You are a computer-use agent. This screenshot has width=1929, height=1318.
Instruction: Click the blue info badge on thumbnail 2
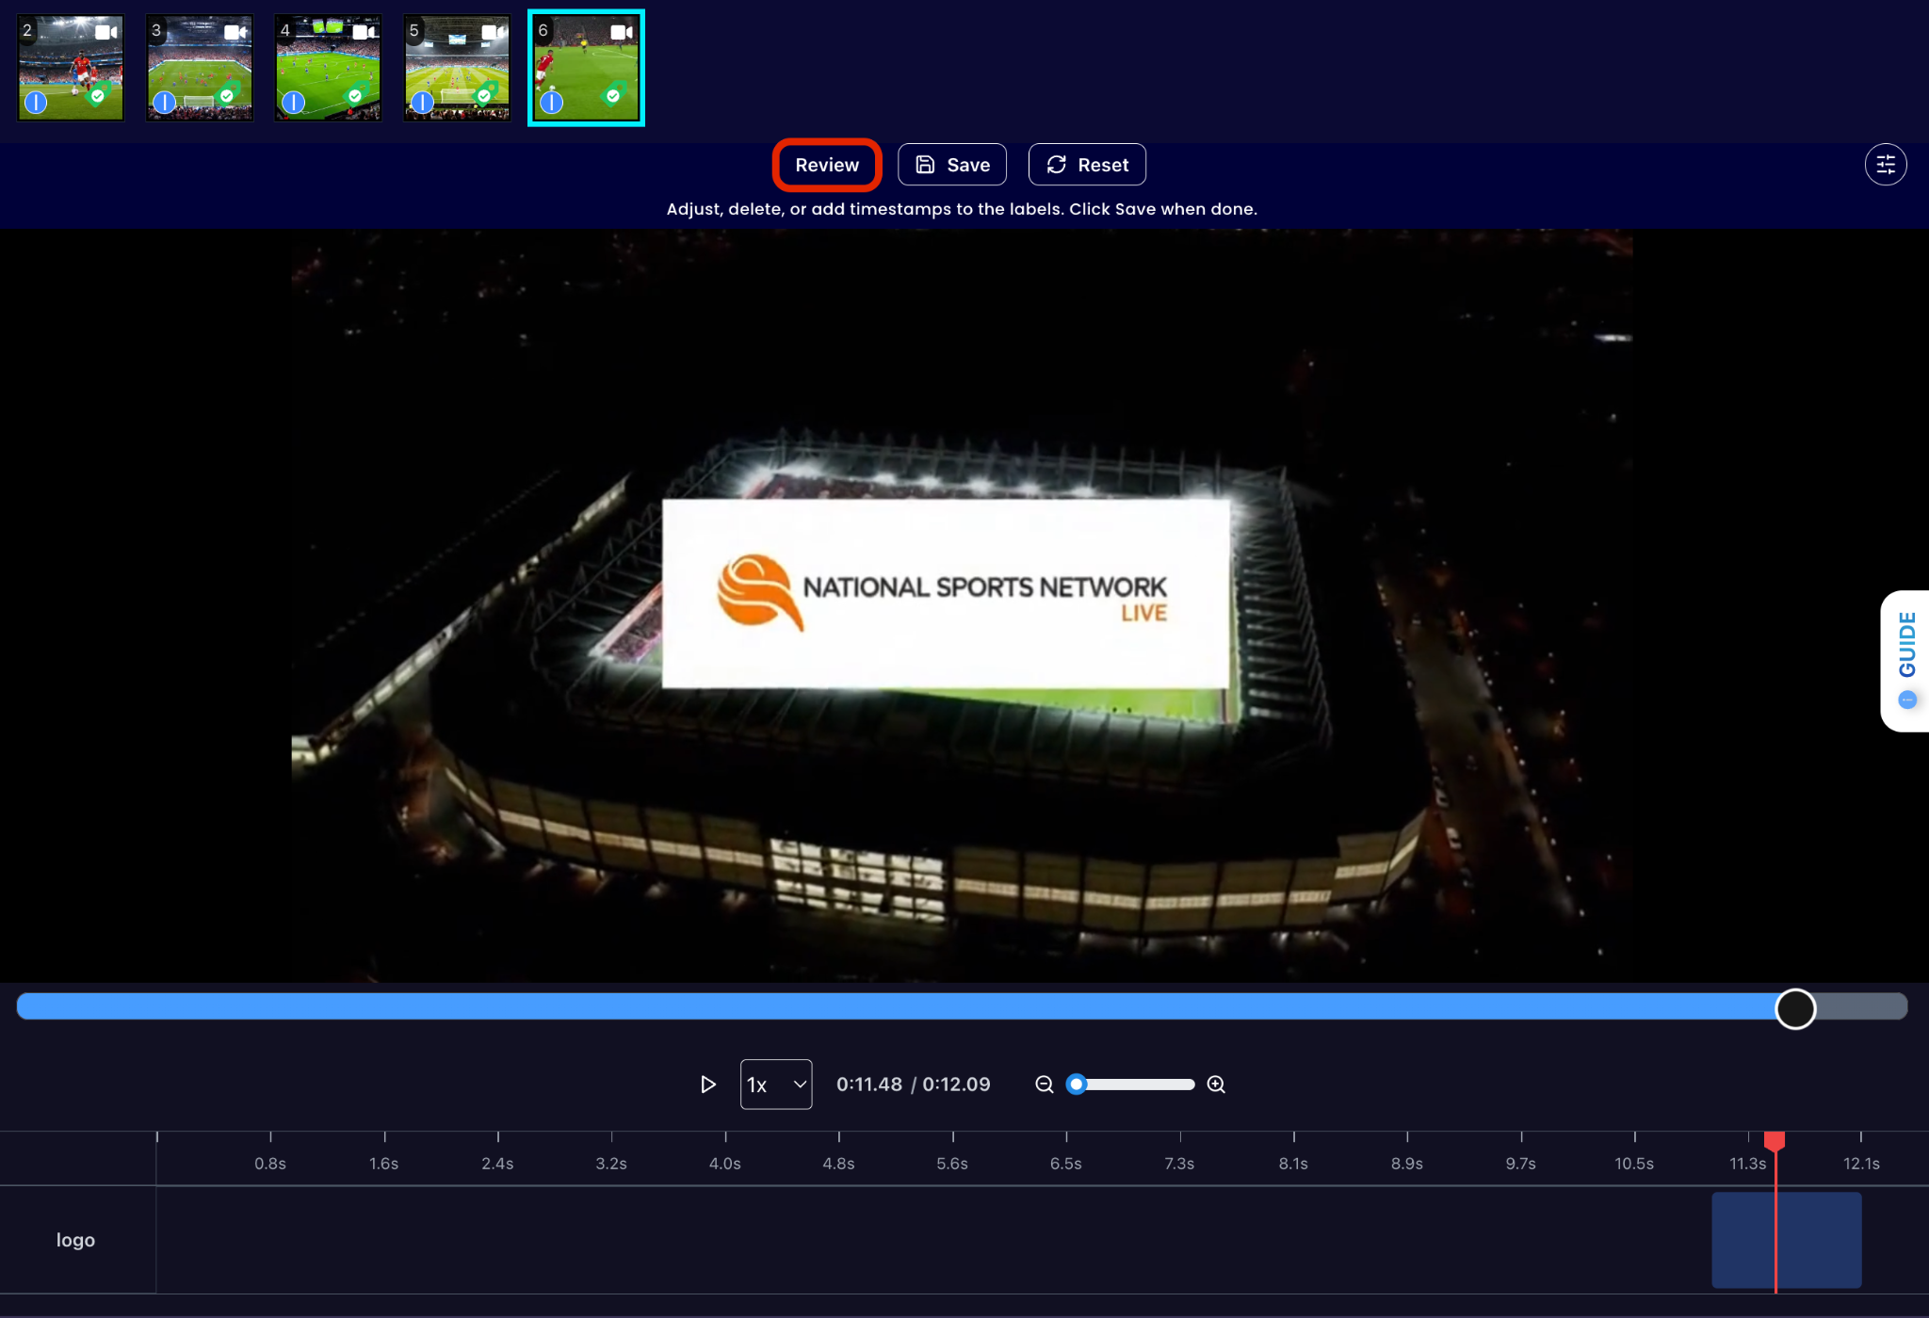coord(36,102)
